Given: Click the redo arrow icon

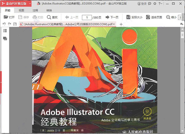Looking at the screenshot, I should coord(10,24).
